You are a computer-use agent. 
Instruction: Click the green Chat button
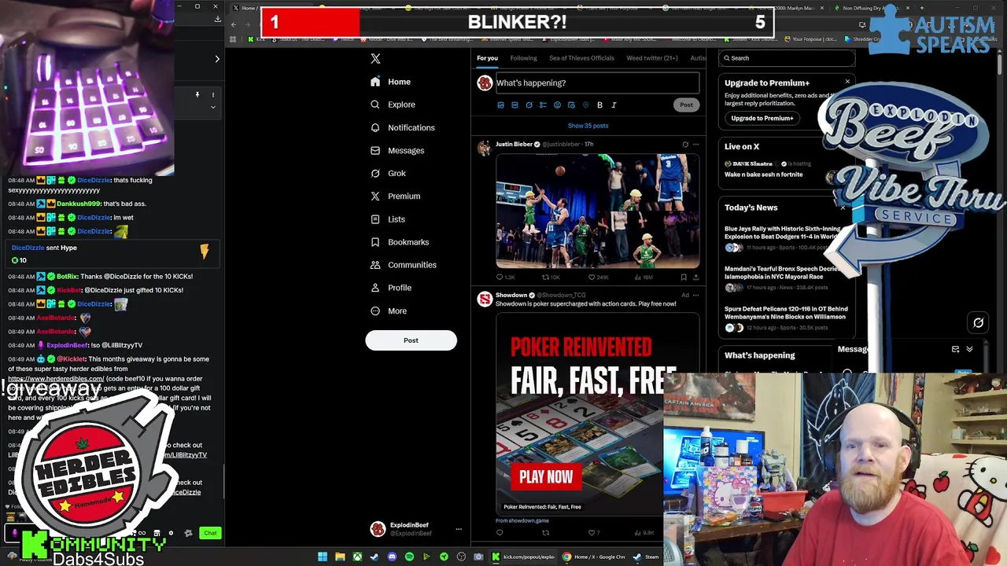210,533
